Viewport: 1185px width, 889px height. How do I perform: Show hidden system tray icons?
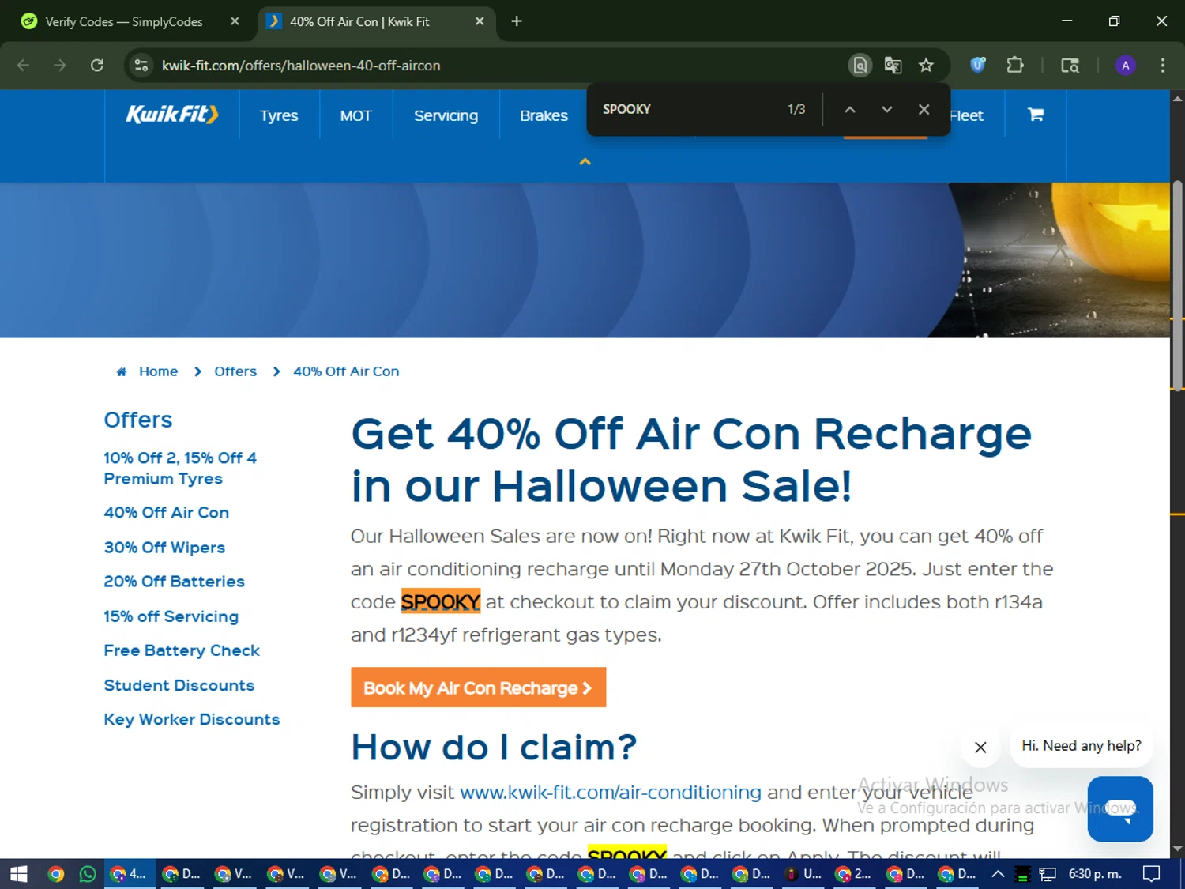tap(998, 874)
